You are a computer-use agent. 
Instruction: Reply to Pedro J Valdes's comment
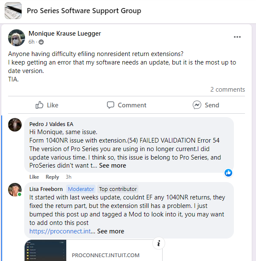click(52, 177)
